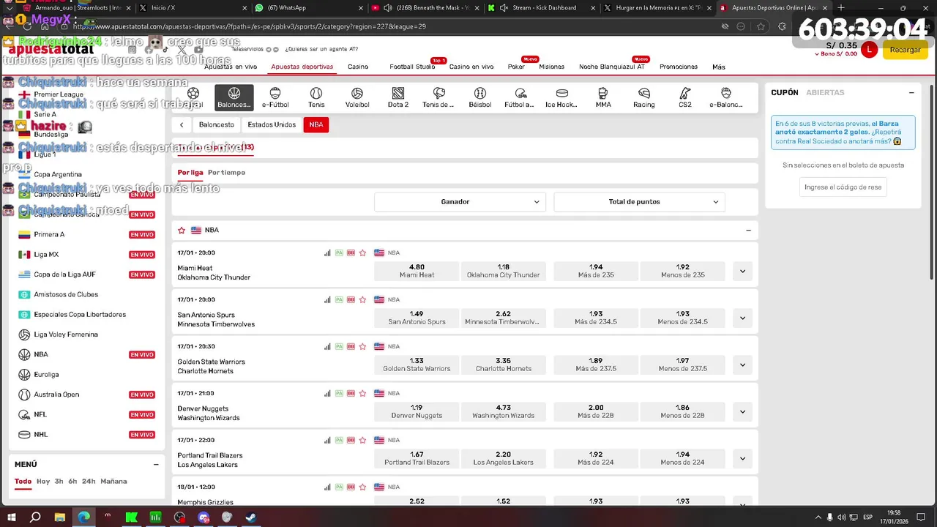Open the Total de puntos dropdown
The height and width of the screenshot is (527, 937).
(639, 201)
